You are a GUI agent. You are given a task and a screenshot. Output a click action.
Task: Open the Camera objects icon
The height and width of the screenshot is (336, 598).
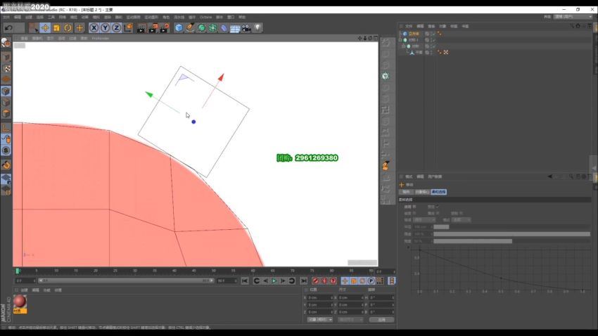[246, 27]
